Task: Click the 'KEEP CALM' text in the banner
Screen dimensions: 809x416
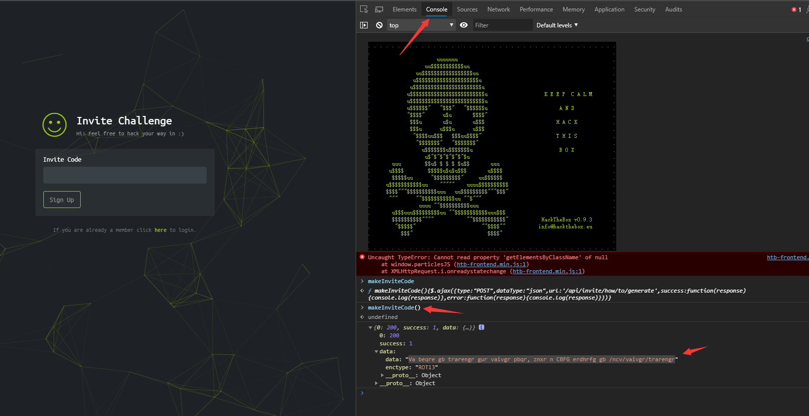Action: click(x=568, y=94)
